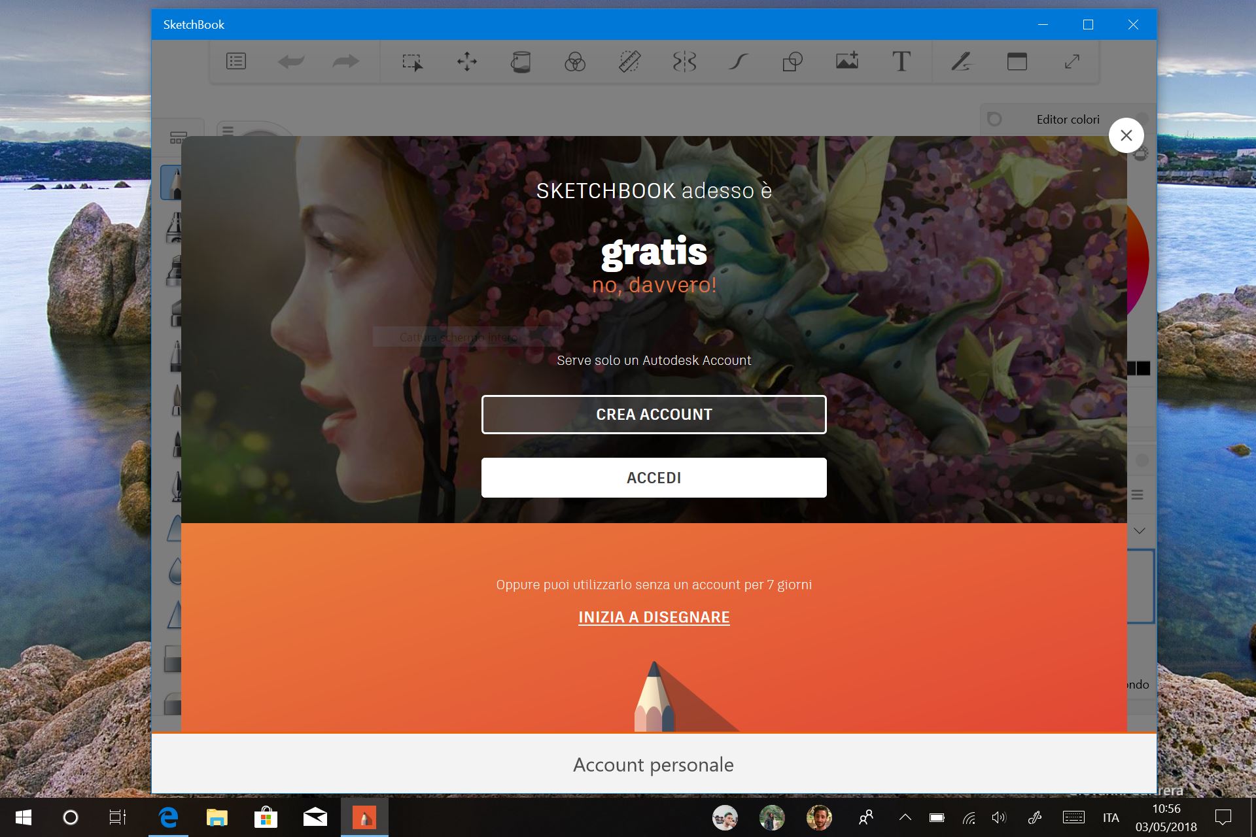Check the battery status tray icon

(x=937, y=817)
